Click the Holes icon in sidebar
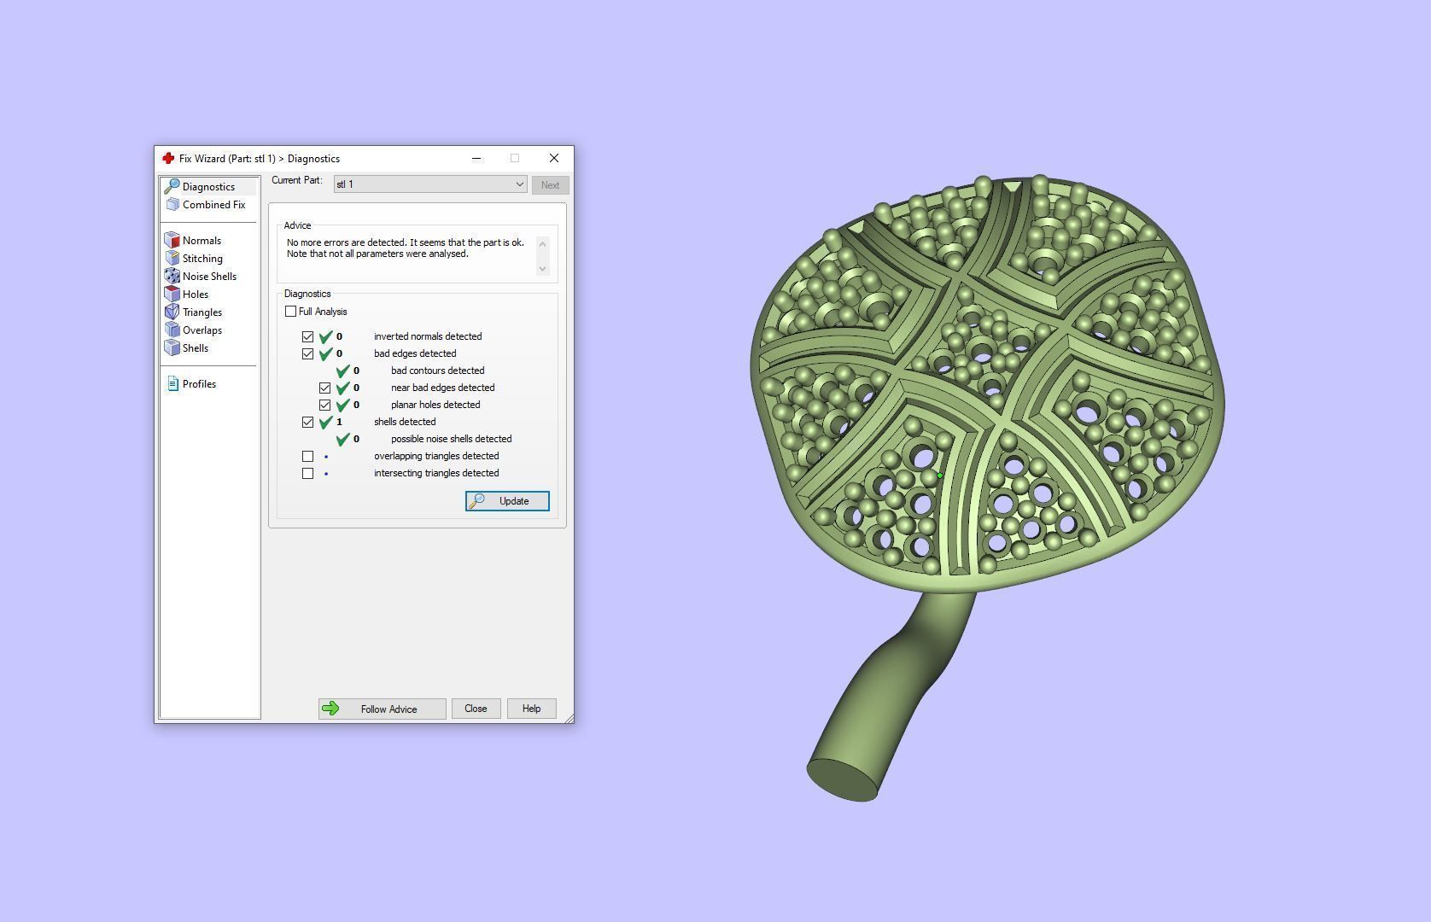 (172, 294)
